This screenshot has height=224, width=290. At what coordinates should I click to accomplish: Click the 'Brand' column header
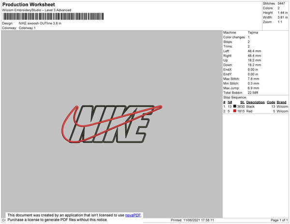click(x=281, y=102)
